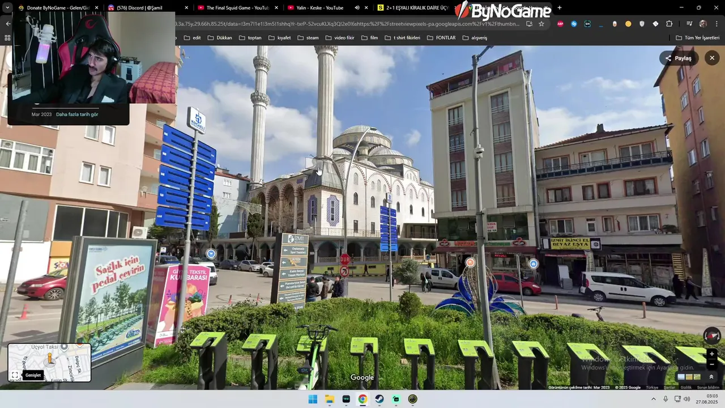Open File Explorer from the taskbar
Image resolution: width=725 pixels, height=408 pixels.
[x=330, y=399]
